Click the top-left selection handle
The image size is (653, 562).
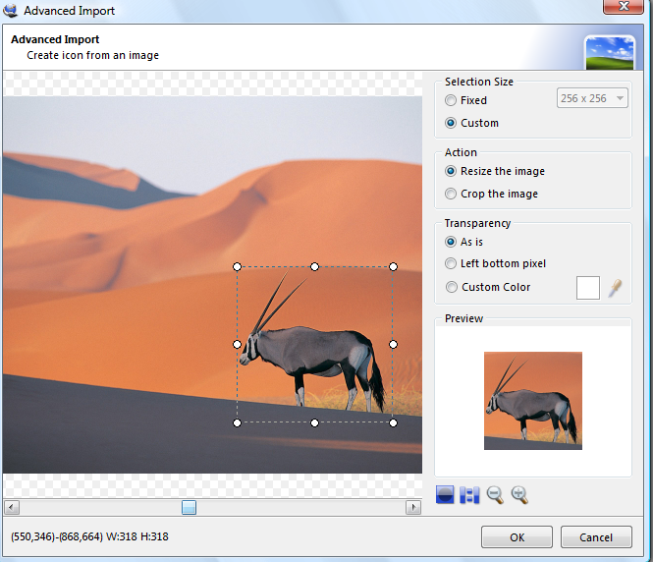(x=237, y=266)
